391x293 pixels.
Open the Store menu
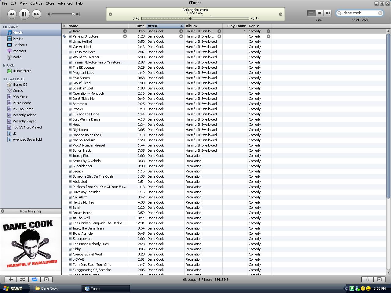(x=50, y=3)
